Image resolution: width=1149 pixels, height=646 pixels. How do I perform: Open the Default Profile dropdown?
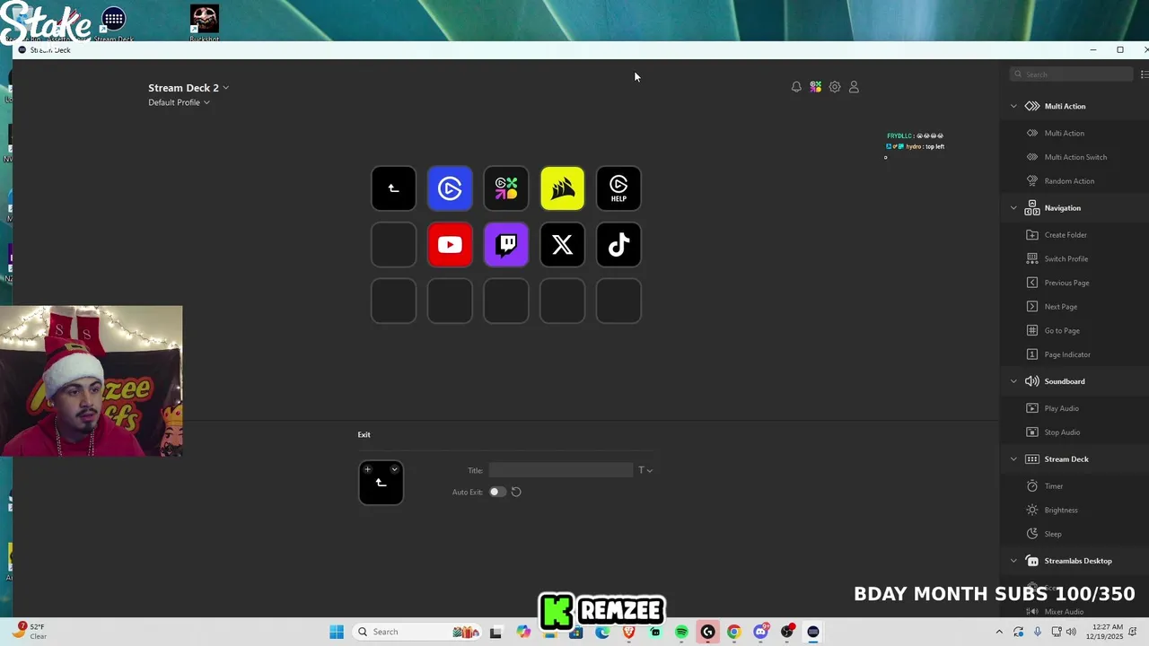point(179,102)
